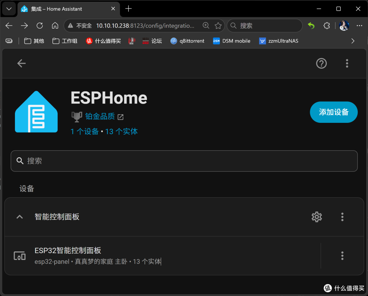Open the browser profile avatar
Screen dimensions: 368x296
[344, 26]
